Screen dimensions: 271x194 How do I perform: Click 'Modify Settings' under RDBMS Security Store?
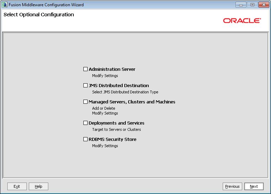105,146
